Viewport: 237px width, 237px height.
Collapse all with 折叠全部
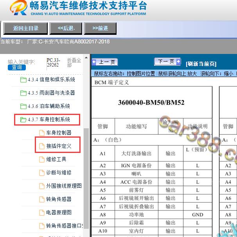click(x=74, y=63)
